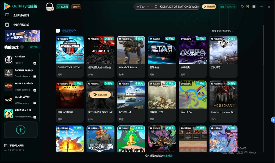Open the user avatar profile
This screenshot has width=275, height=163.
coord(50,7)
